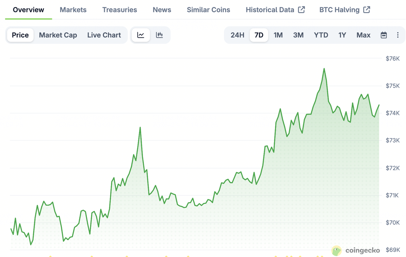This screenshot has height=257, width=406.
Task: Show the Max time range
Action: [x=363, y=35]
